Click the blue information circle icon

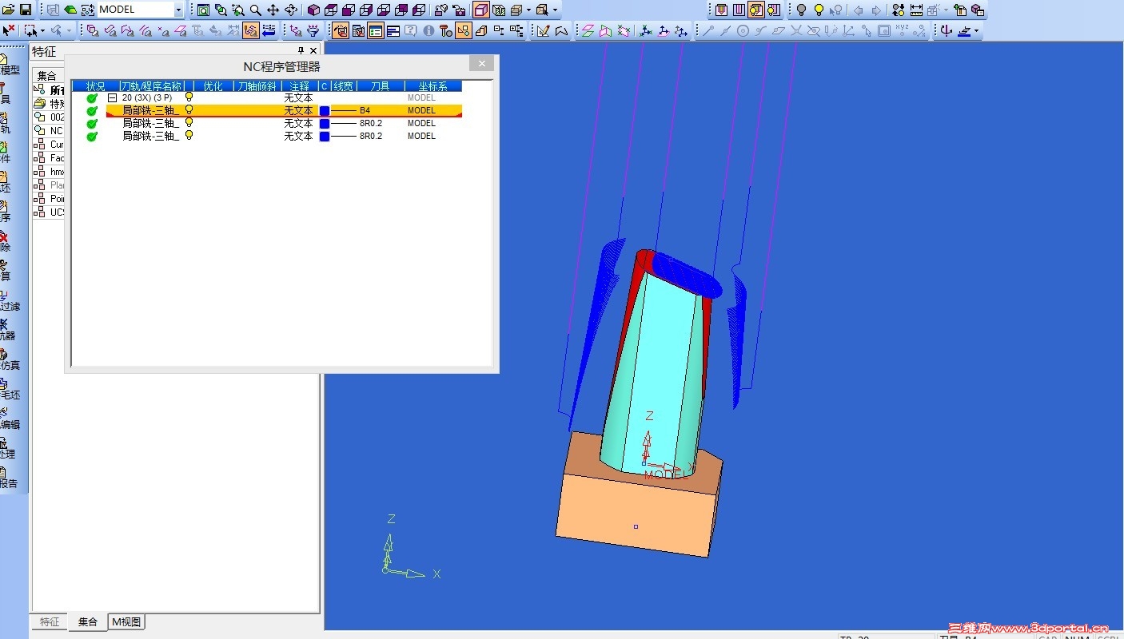(428, 31)
